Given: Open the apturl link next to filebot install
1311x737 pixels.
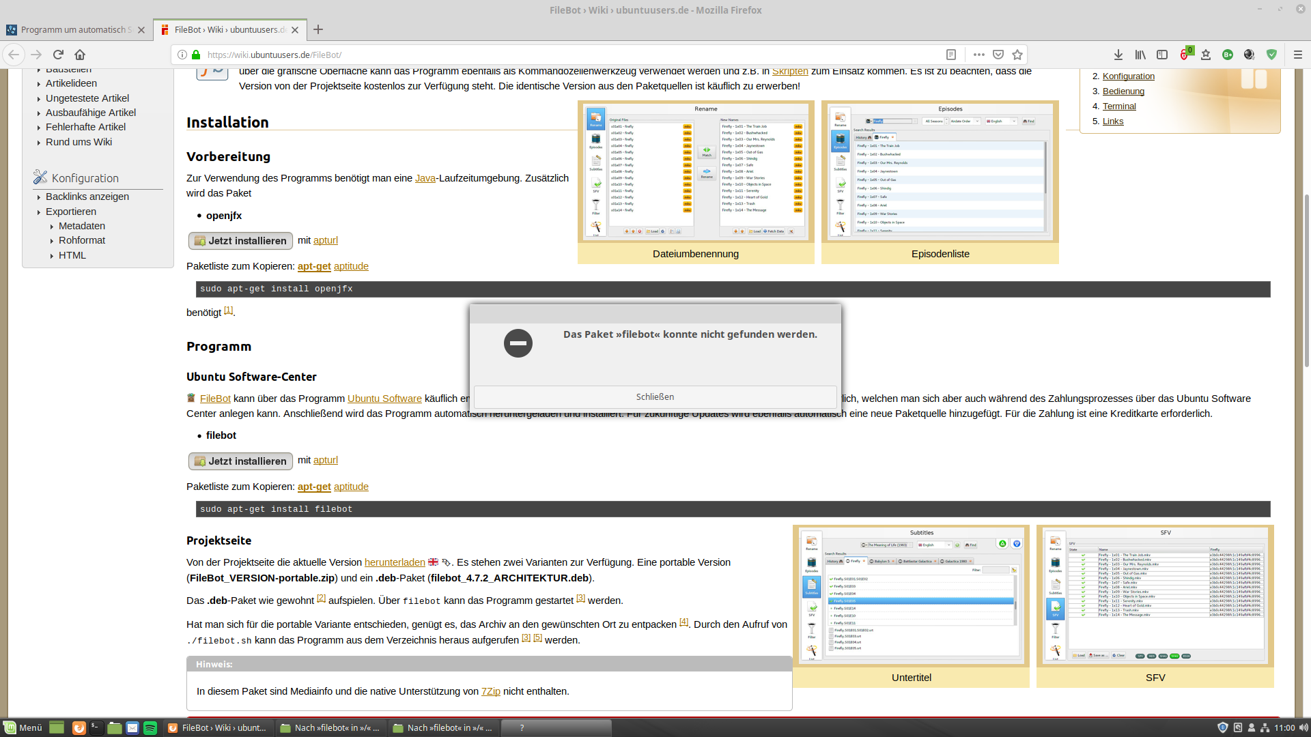Looking at the screenshot, I should tap(326, 460).
